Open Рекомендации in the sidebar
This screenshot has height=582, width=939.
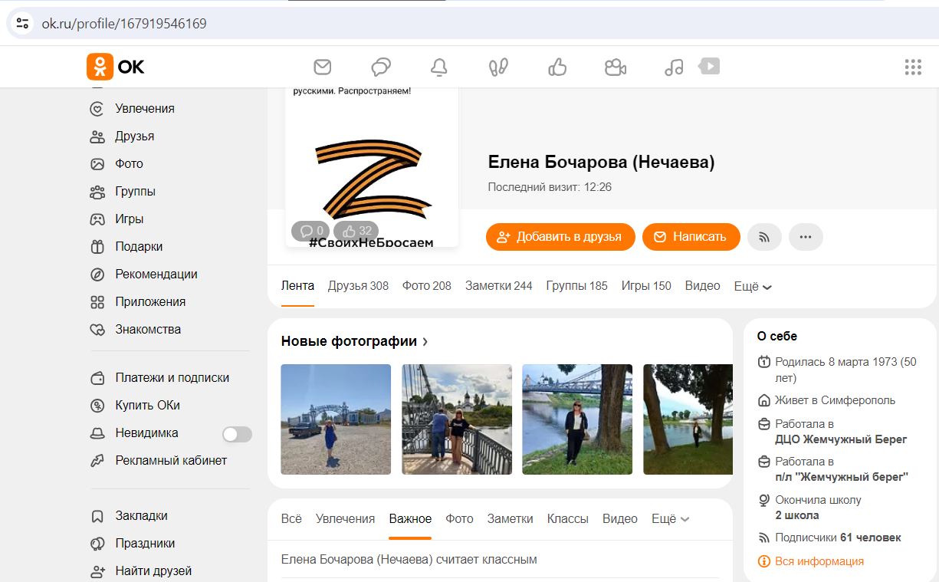[156, 274]
